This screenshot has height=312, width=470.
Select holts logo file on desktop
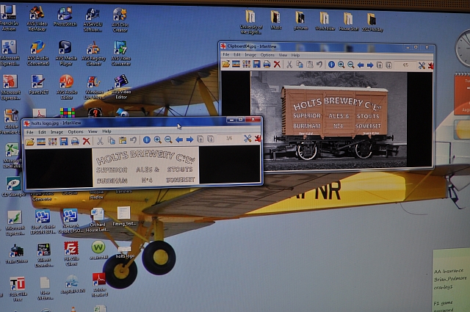[x=125, y=252]
